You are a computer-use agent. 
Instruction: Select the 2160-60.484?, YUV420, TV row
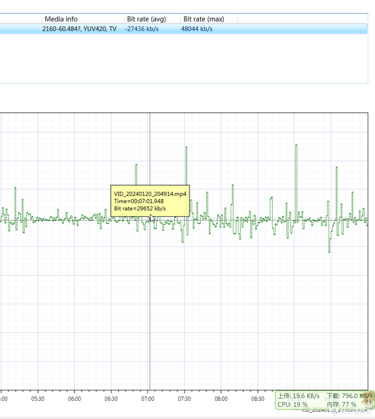pyautogui.click(x=79, y=29)
